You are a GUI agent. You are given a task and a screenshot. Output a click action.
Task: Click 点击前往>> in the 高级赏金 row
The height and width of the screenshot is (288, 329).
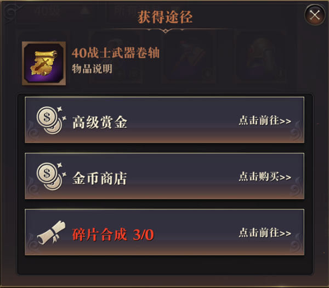pos(265,120)
